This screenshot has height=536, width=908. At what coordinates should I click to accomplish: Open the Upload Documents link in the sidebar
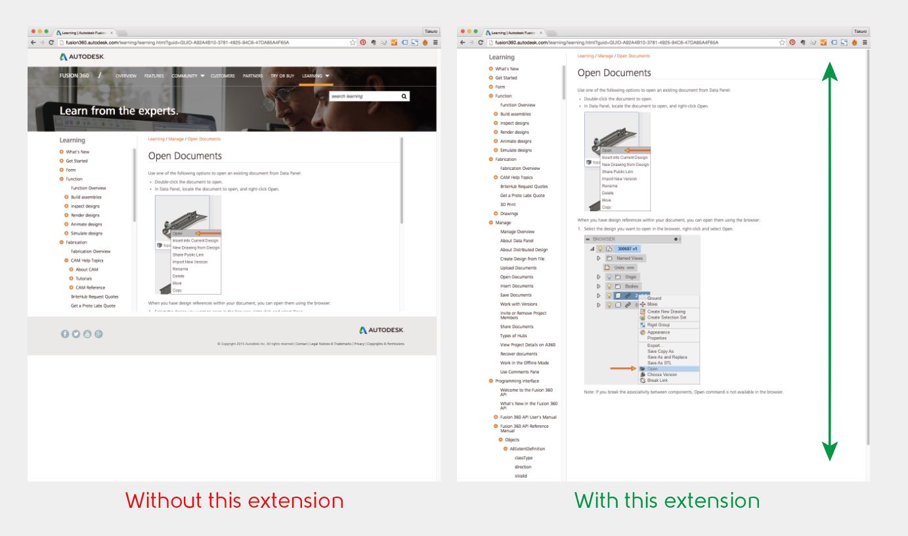pos(518,268)
